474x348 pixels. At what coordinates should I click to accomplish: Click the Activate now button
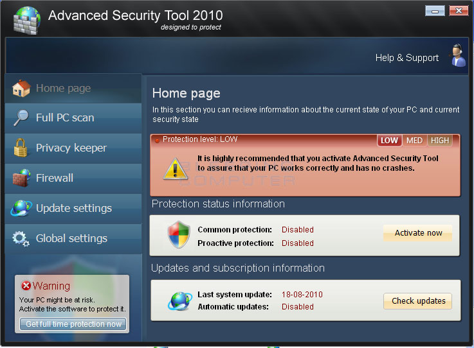coord(418,232)
